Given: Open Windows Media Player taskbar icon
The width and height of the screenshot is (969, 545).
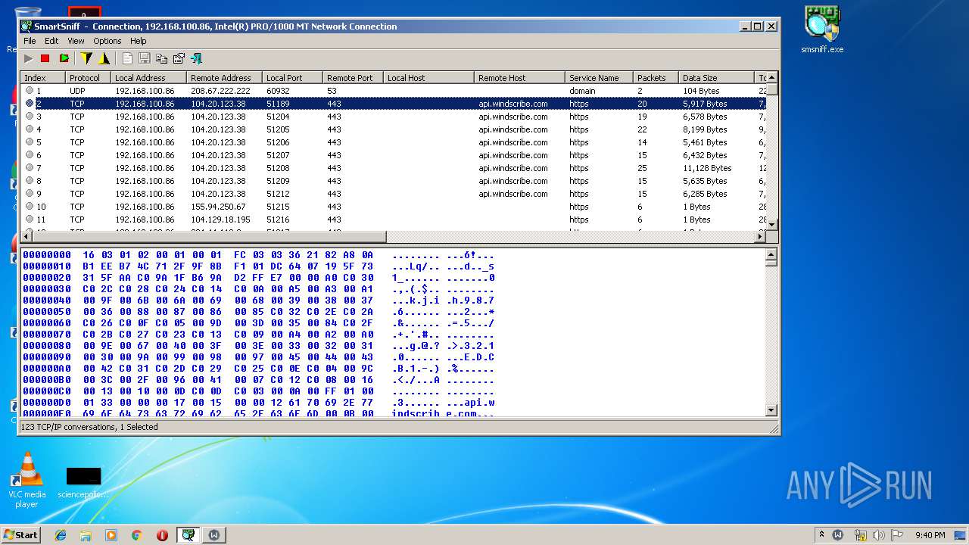Looking at the screenshot, I should pos(111,535).
